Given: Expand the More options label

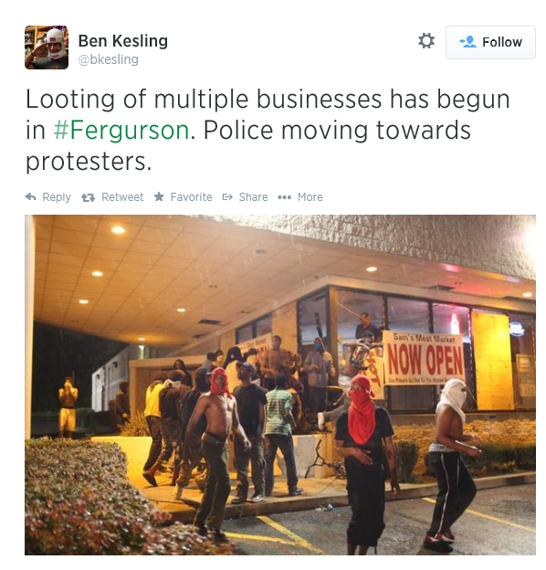Looking at the screenshot, I should [310, 197].
